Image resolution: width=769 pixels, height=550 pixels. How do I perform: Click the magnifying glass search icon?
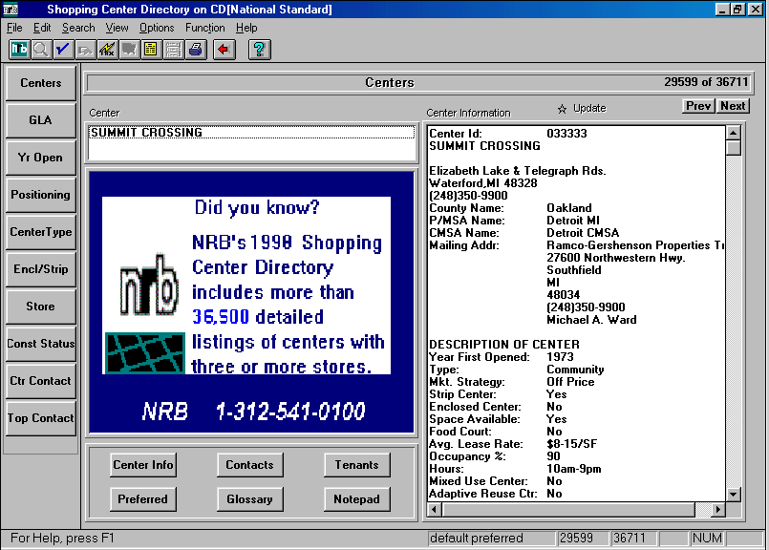pos(41,49)
